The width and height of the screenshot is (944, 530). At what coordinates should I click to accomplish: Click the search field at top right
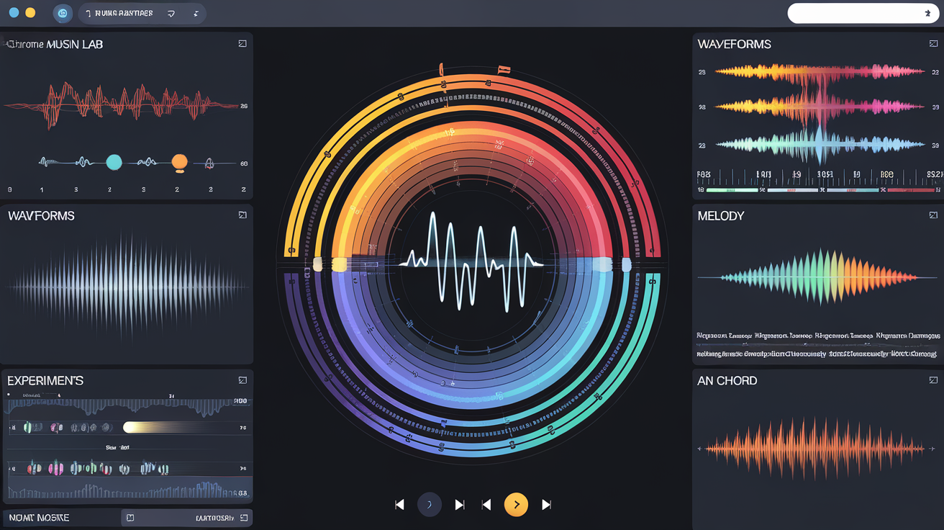click(x=864, y=13)
